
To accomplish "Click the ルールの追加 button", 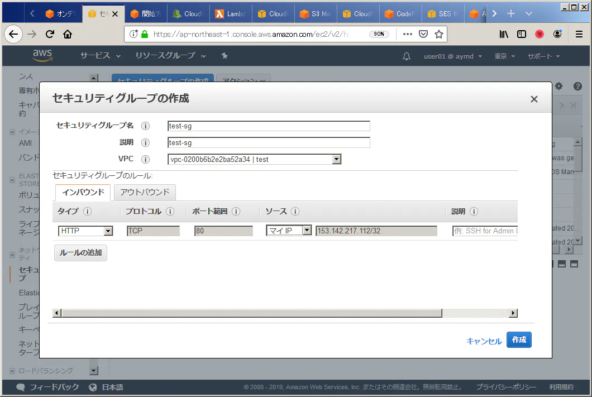I will (x=81, y=253).
